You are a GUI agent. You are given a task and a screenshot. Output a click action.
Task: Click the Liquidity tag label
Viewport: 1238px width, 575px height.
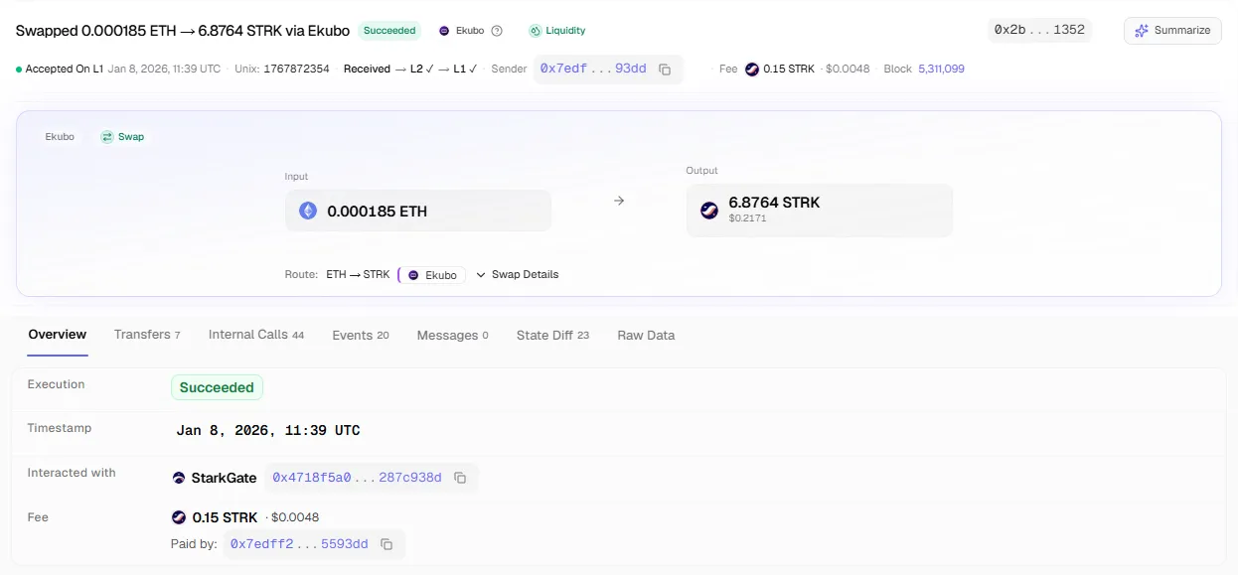pos(565,31)
